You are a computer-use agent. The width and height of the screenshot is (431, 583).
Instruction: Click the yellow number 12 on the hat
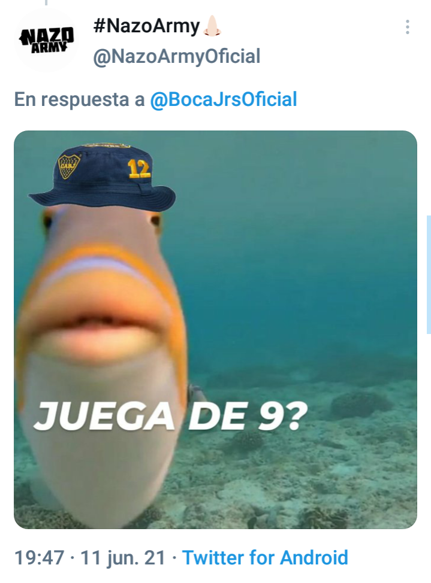point(139,169)
